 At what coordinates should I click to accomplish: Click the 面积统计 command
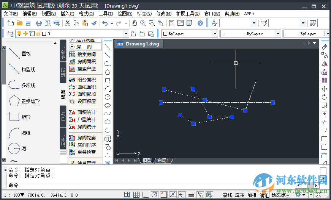point(82,112)
